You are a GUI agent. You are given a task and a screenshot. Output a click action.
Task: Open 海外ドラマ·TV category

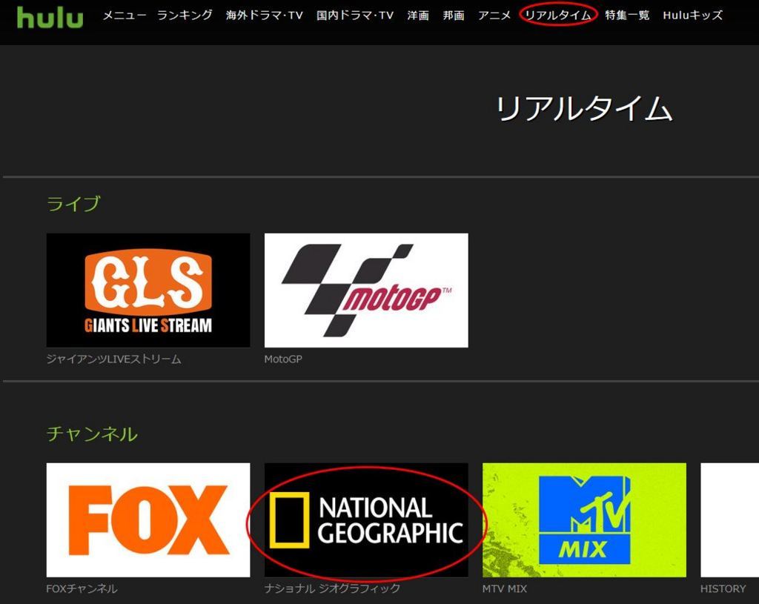(265, 16)
